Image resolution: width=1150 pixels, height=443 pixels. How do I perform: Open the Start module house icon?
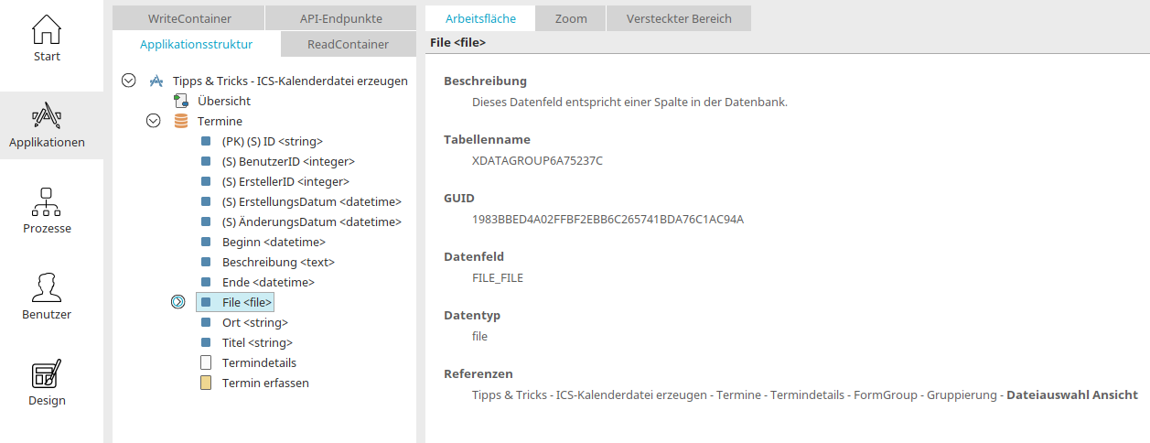47,29
